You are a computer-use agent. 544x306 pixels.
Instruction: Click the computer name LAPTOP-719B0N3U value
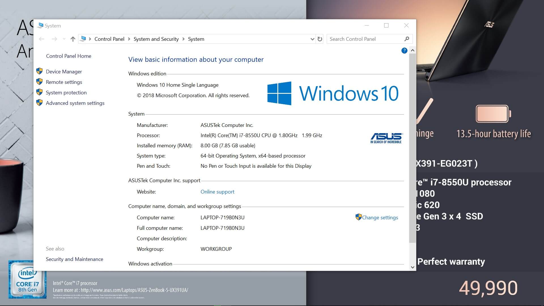click(x=222, y=218)
